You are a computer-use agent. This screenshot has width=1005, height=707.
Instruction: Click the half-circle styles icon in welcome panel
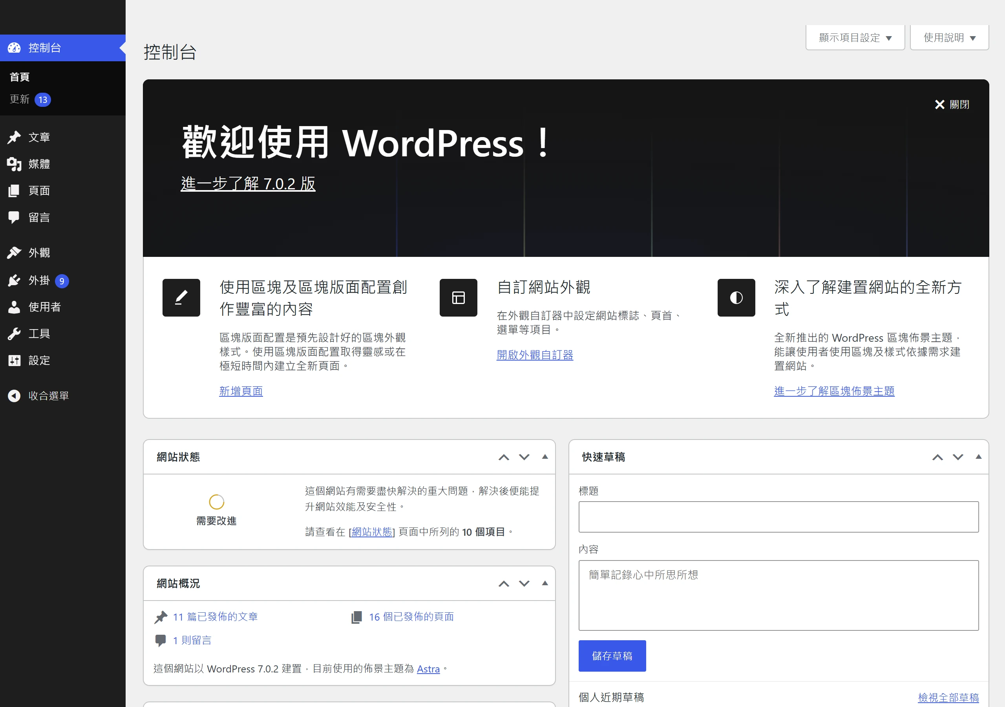736,297
